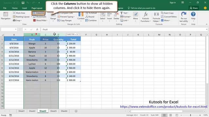Open the Text tools dropdown
The image size is (209, 117).
point(124,13)
